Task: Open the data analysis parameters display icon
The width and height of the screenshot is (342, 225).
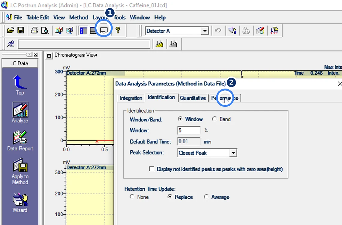Action: (x=104, y=30)
